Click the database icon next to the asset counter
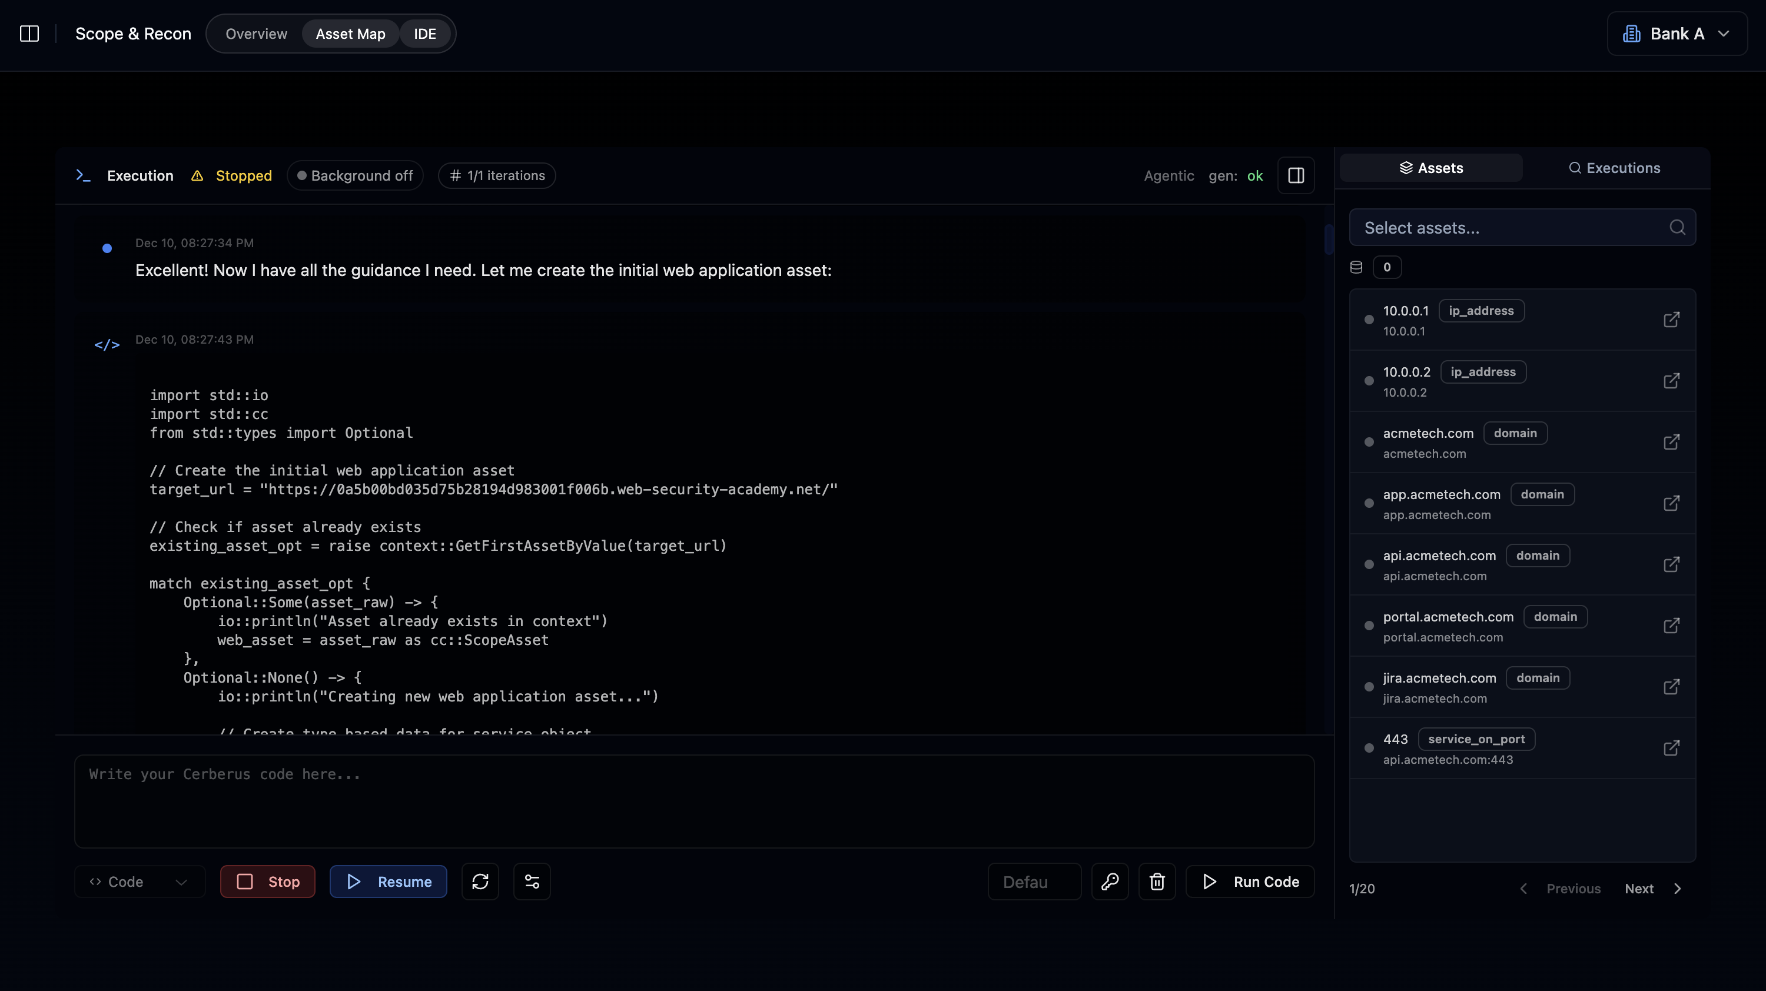Screen dimensions: 1766x991 (x=1356, y=267)
